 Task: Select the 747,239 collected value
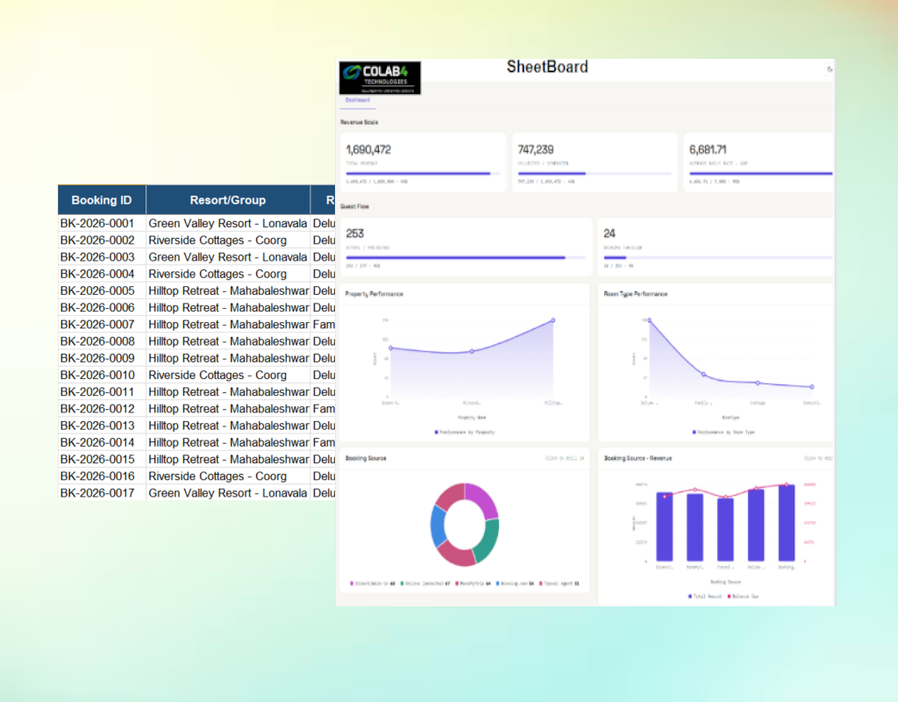(536, 149)
